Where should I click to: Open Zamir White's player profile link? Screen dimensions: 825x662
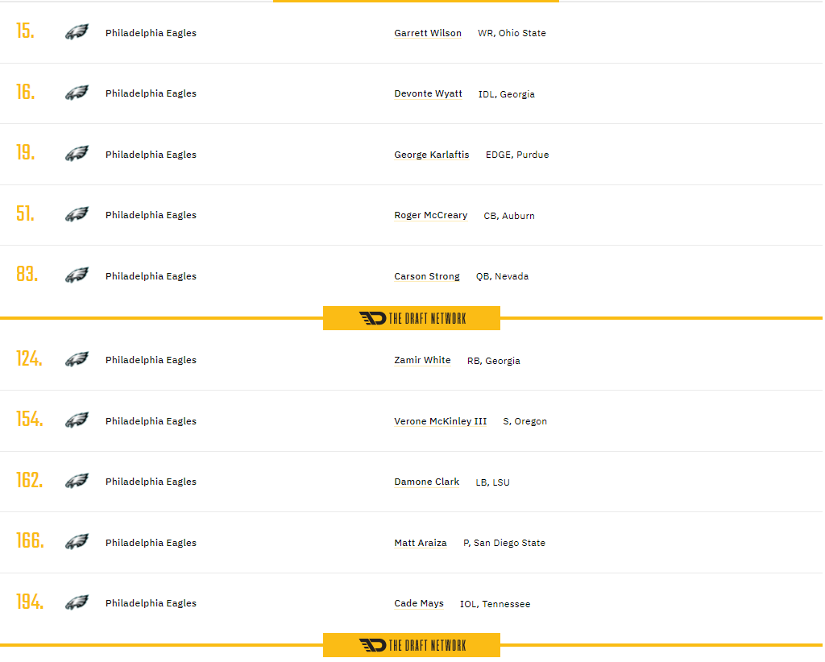click(422, 360)
